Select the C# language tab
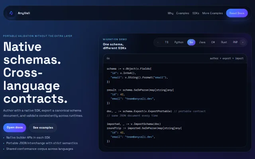 [213, 43]
